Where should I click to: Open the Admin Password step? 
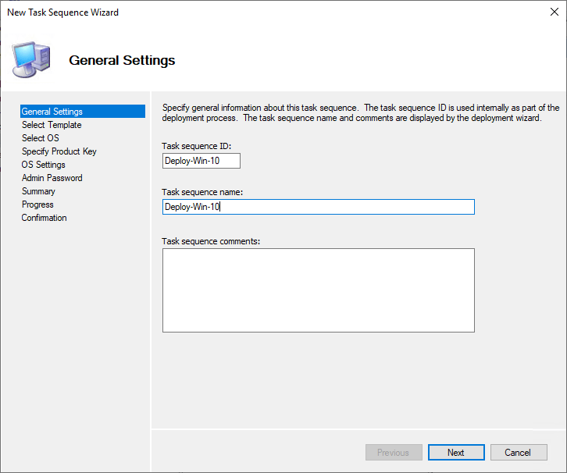pos(52,178)
